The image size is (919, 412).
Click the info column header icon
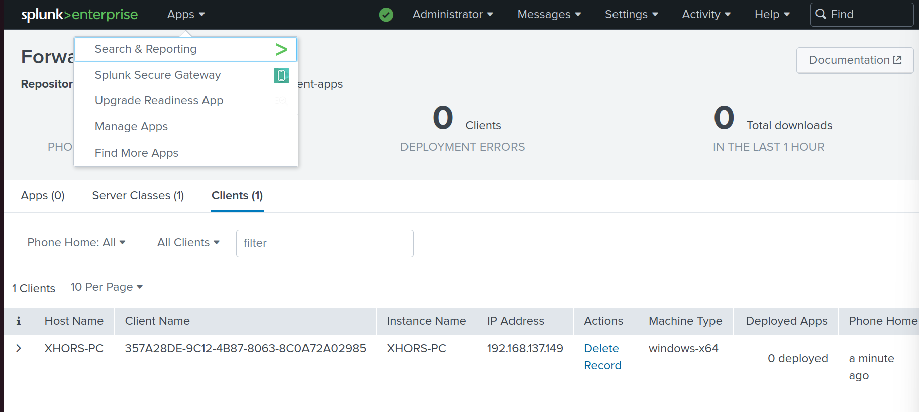click(19, 321)
